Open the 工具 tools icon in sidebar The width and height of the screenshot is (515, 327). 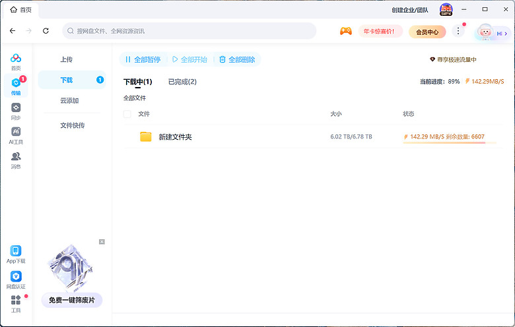tap(16, 300)
